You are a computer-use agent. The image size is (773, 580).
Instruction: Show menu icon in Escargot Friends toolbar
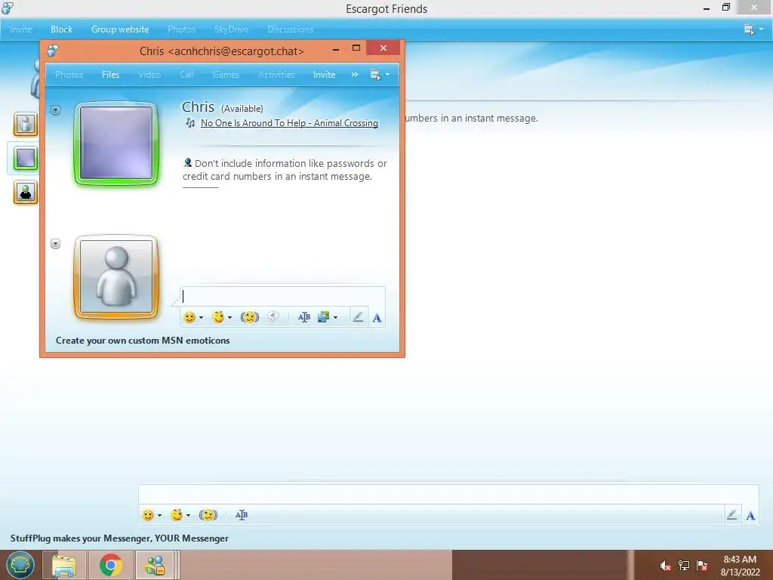point(749,29)
